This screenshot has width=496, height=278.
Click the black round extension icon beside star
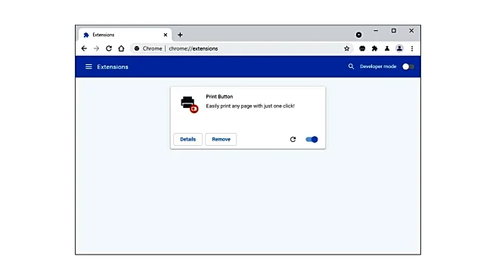point(362,48)
